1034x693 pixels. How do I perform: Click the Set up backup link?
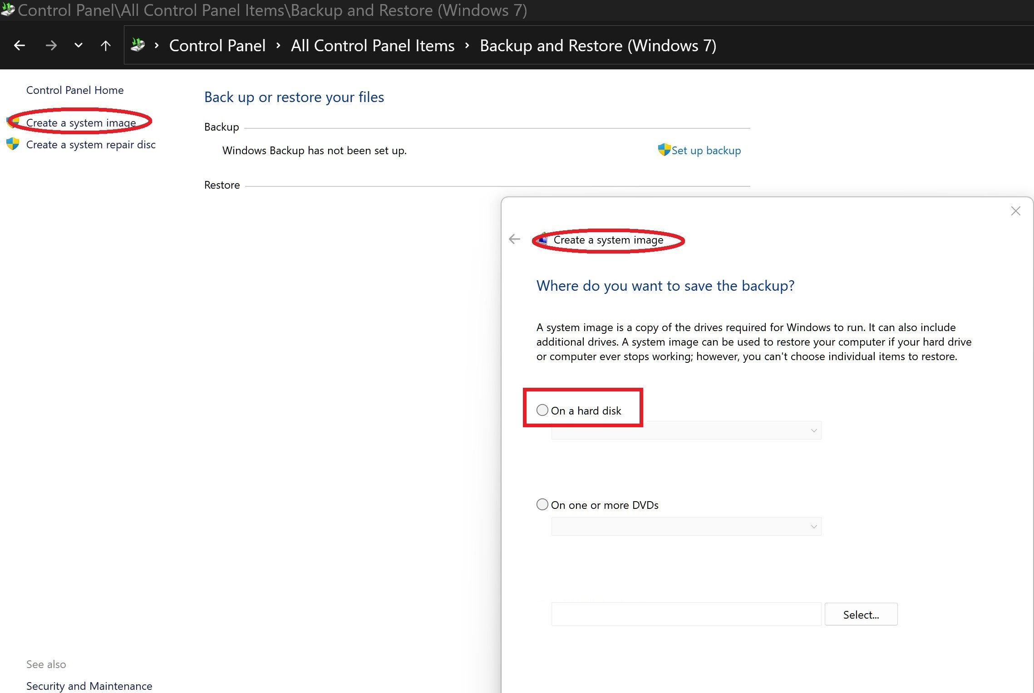pyautogui.click(x=706, y=151)
